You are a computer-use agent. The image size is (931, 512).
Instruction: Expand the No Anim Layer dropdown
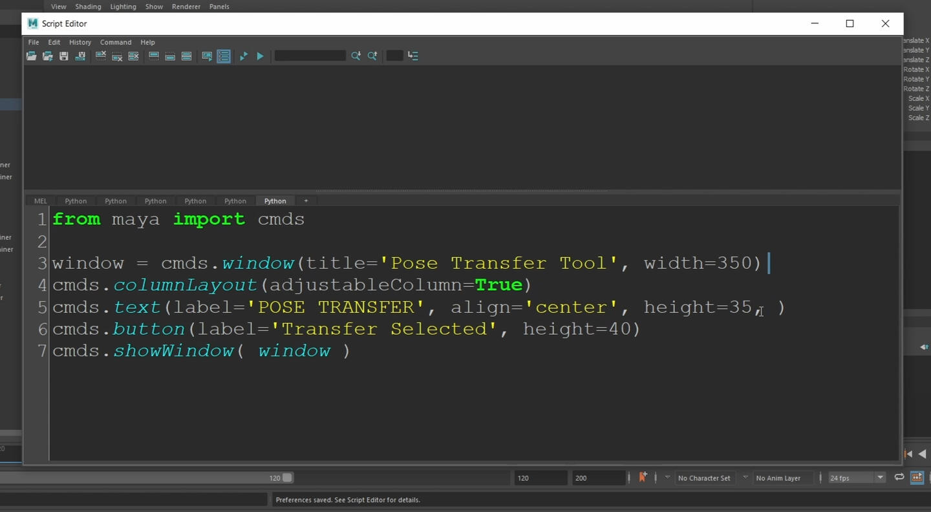point(745,478)
